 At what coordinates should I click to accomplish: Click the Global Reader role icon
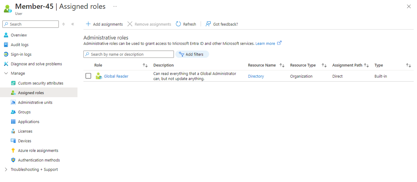tap(99, 76)
